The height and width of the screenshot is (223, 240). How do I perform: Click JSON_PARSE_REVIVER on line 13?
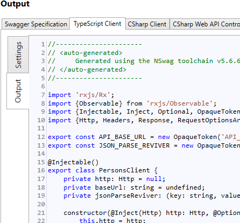pos(134,145)
